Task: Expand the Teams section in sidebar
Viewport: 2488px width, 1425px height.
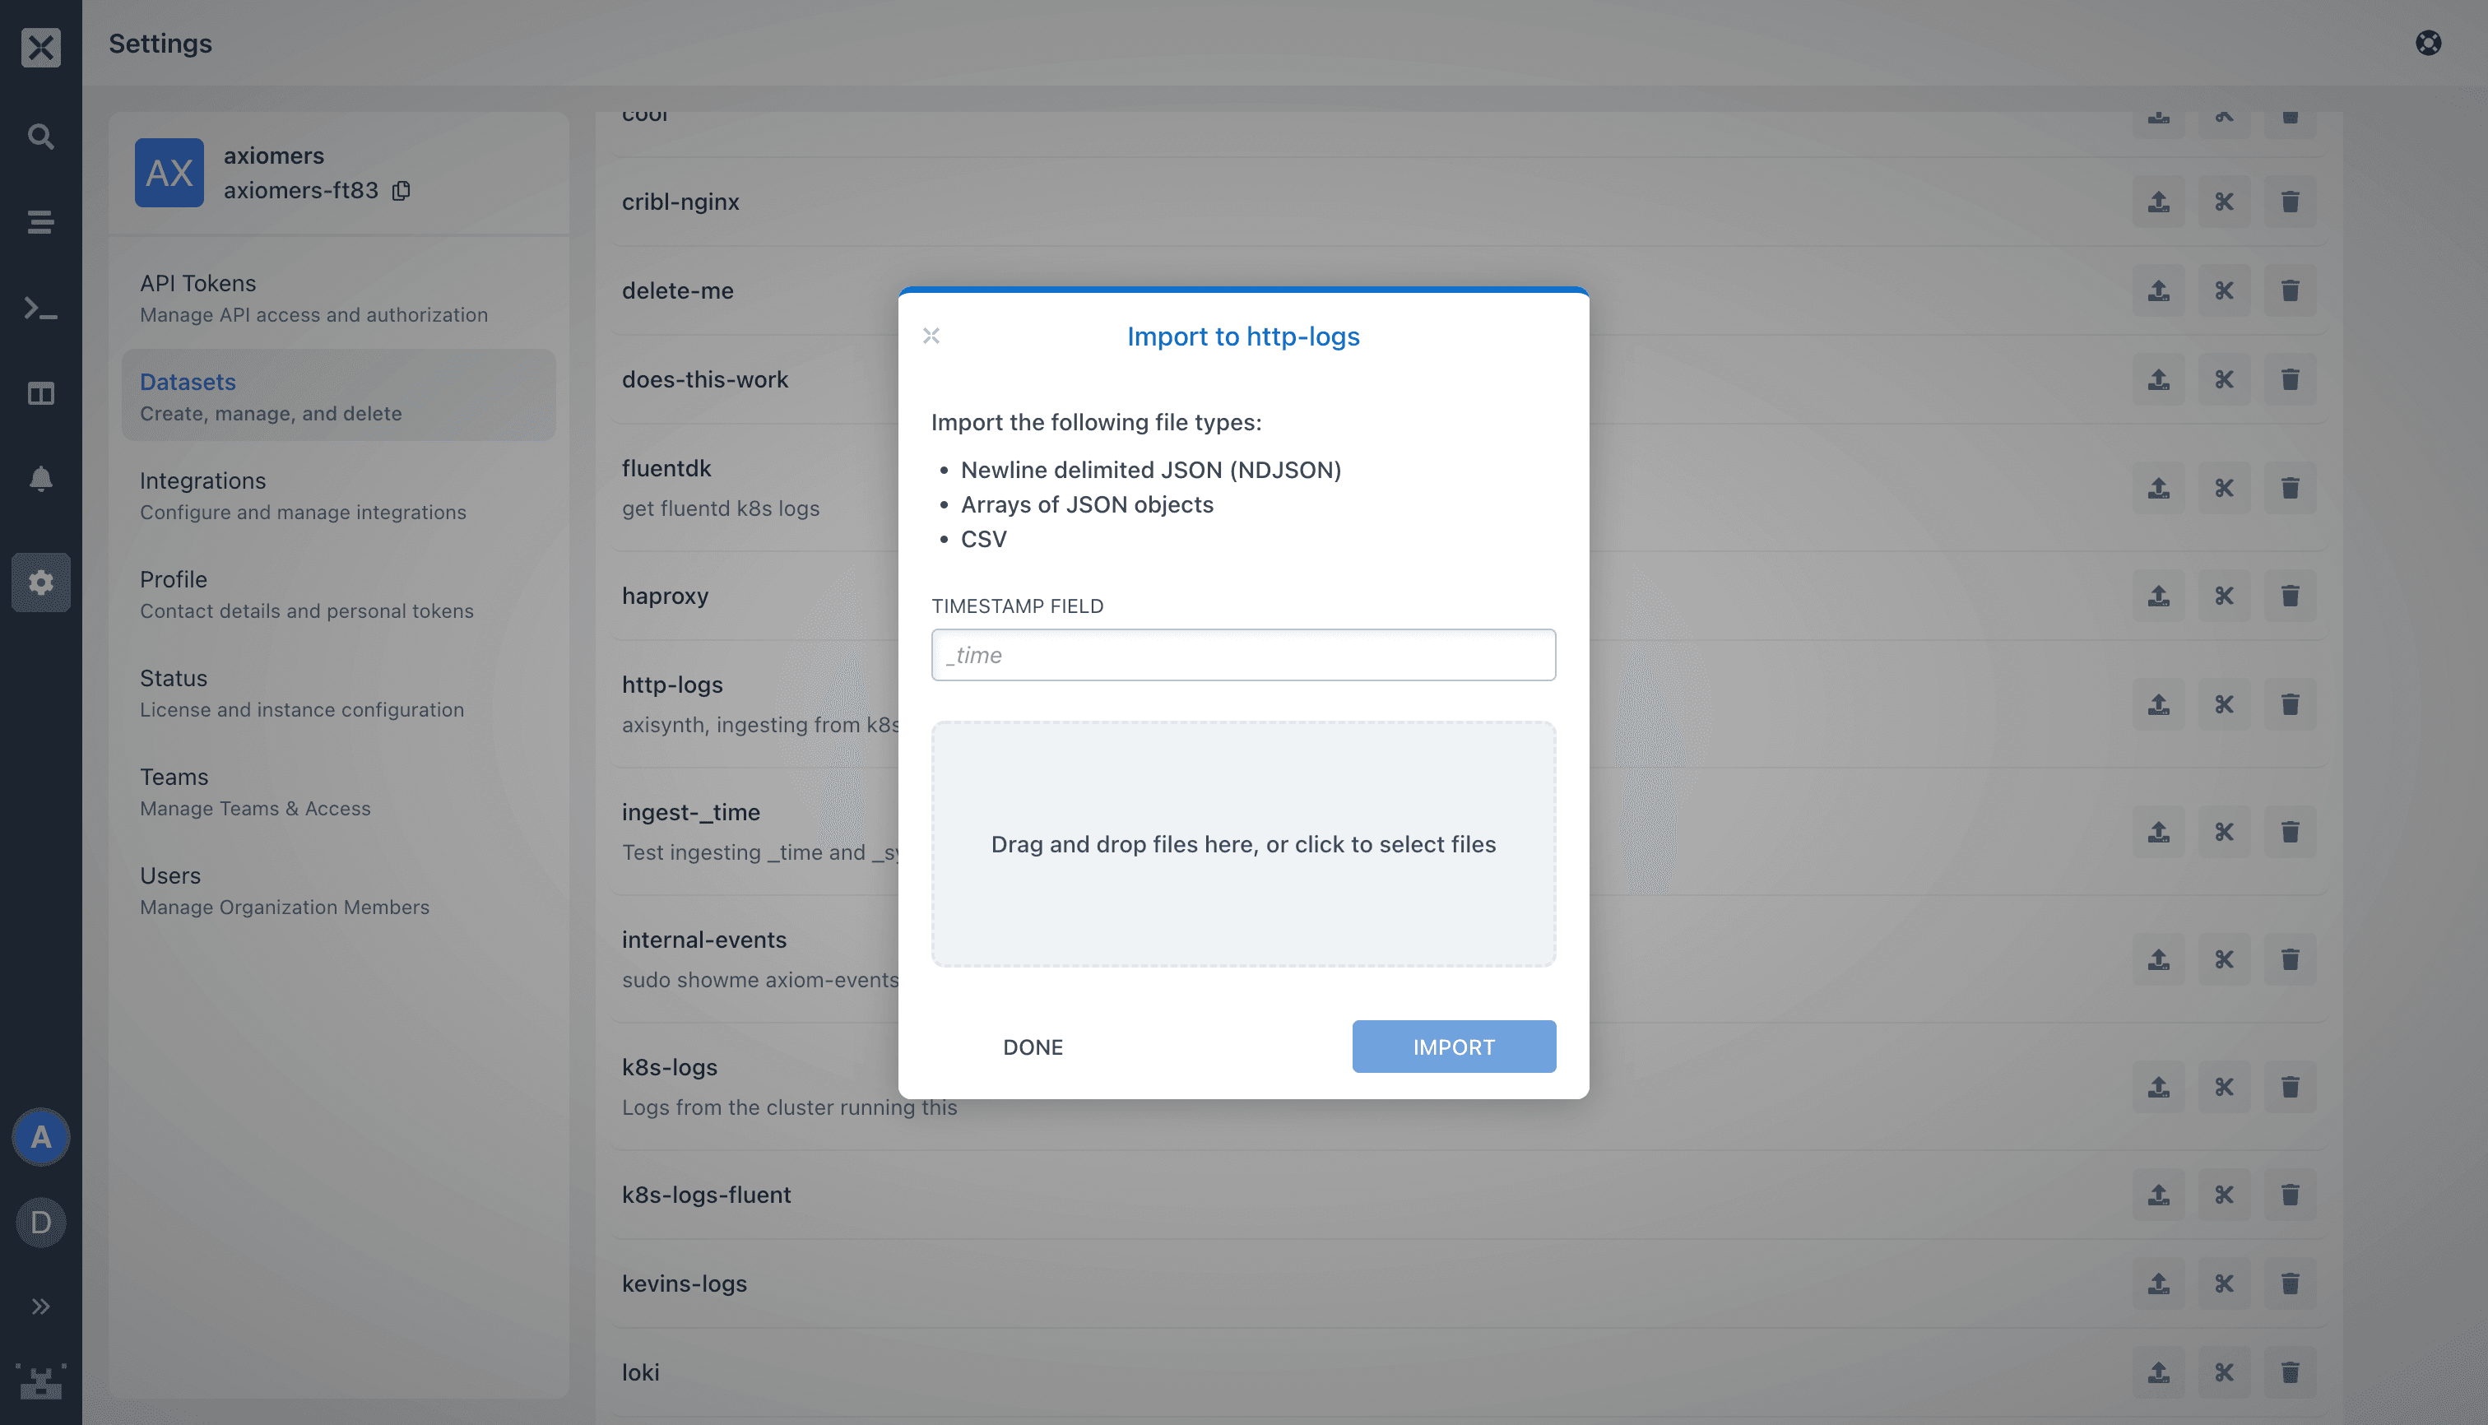Action: (x=173, y=776)
